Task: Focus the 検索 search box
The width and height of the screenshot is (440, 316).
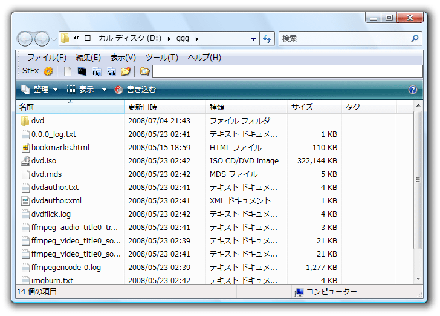Action: (351, 39)
